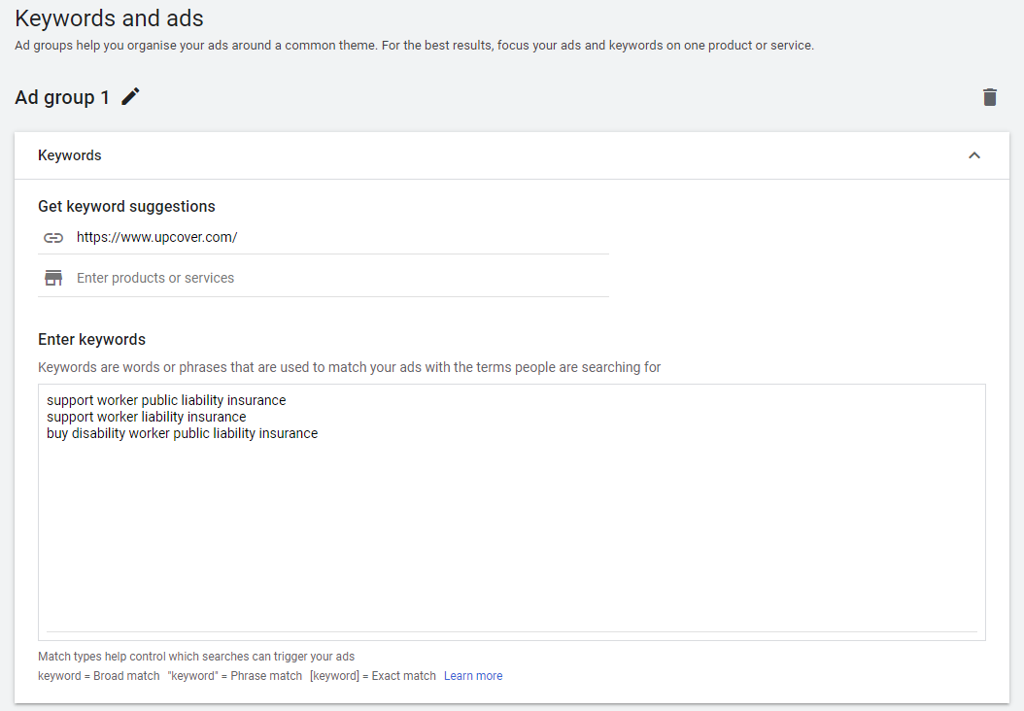Click keyword line 'support worker liability insurance'
This screenshot has height=711, width=1024.
[x=147, y=417]
